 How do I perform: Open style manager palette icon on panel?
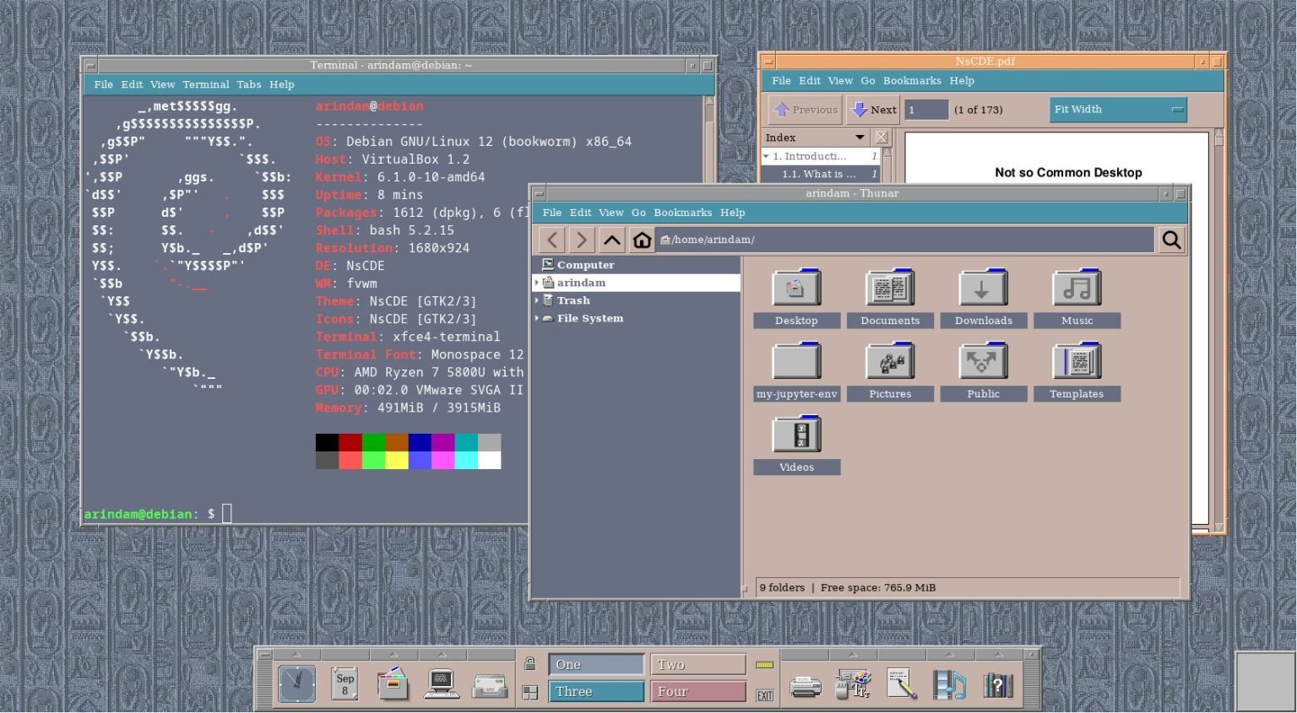853,685
